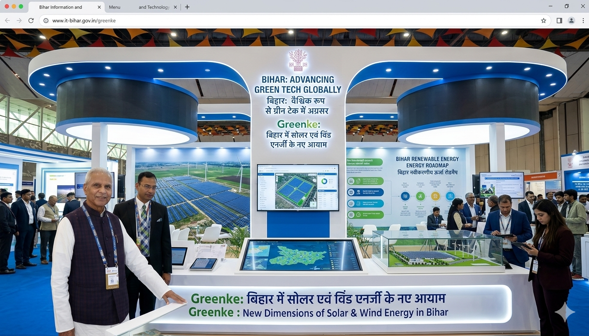Bookmark this page with the star icon

coord(544,21)
